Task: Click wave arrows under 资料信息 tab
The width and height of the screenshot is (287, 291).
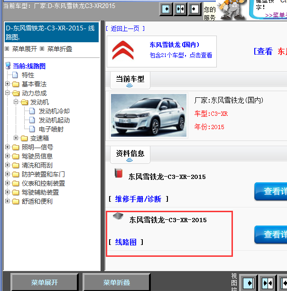Action: pyautogui.click(x=130, y=160)
